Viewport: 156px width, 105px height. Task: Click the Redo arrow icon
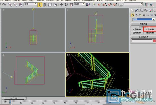point(4,4)
